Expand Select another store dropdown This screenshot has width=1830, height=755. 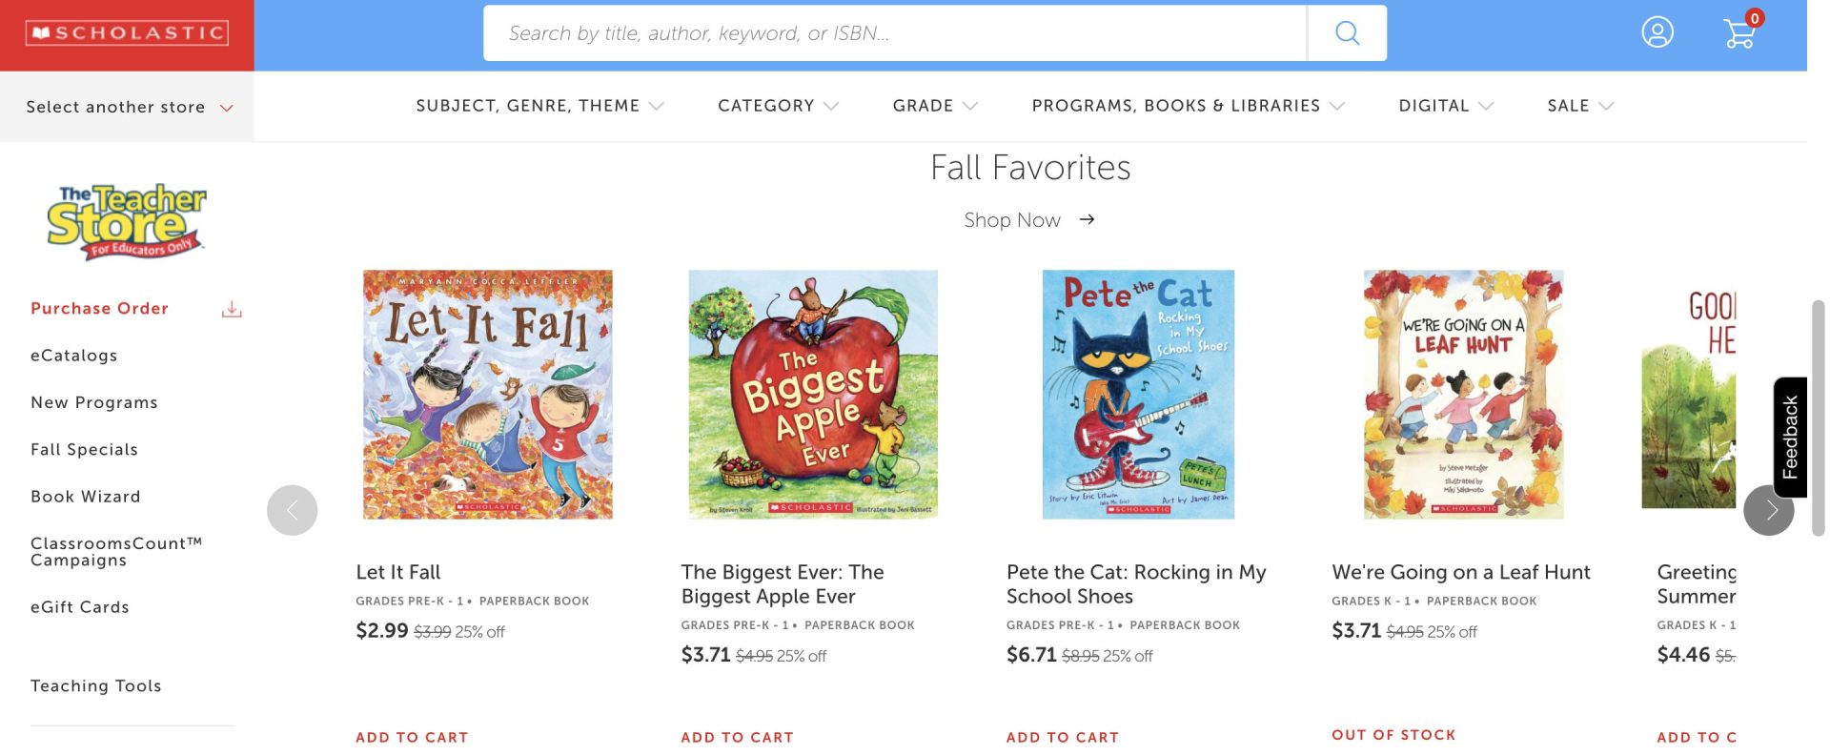pyautogui.click(x=129, y=107)
